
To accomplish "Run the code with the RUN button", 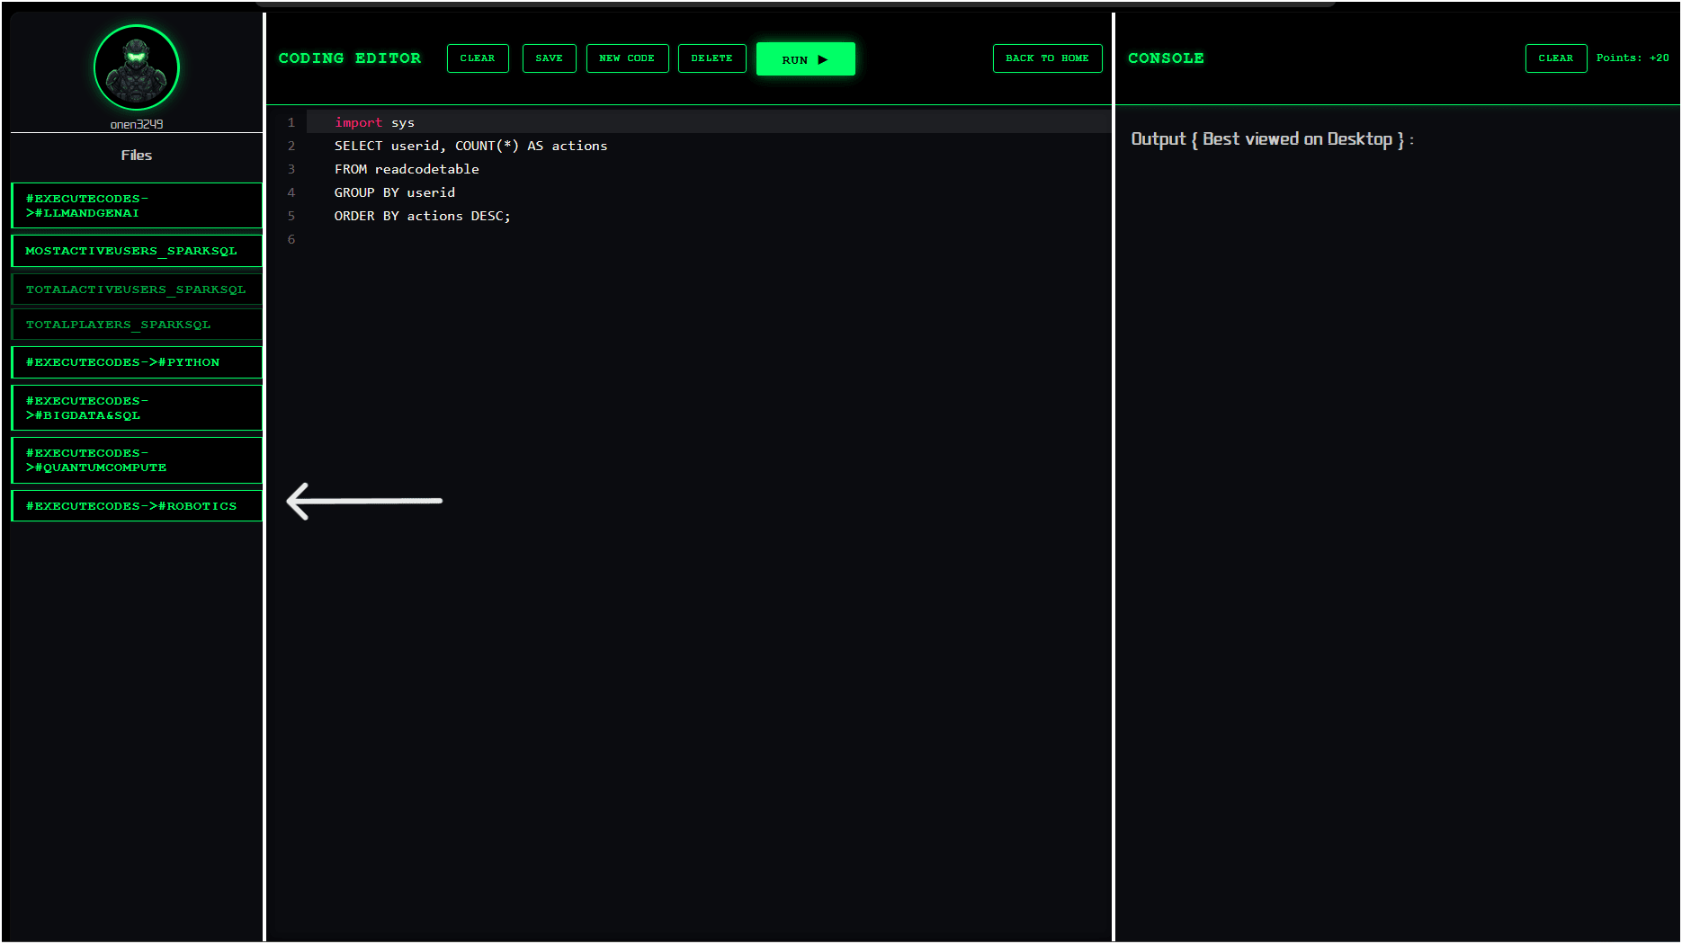I will coord(805,59).
